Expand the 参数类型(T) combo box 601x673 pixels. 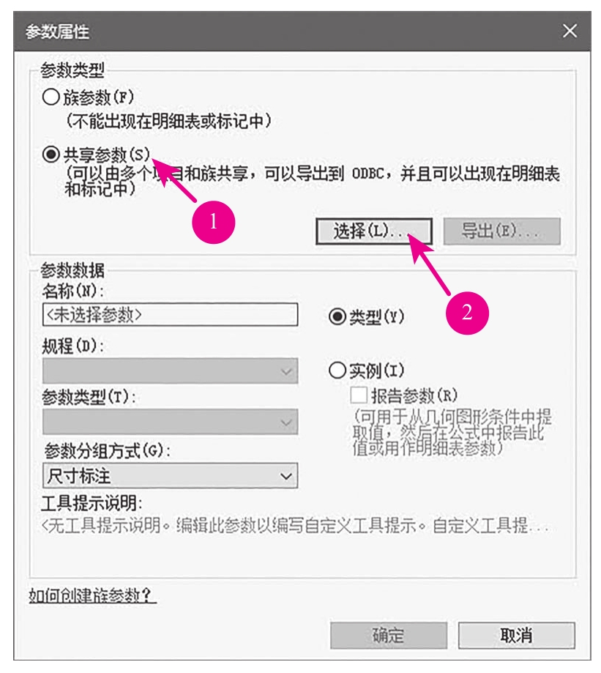pos(170,422)
